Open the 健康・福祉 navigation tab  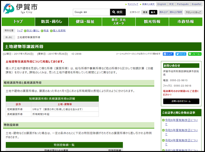click(x=85, y=22)
